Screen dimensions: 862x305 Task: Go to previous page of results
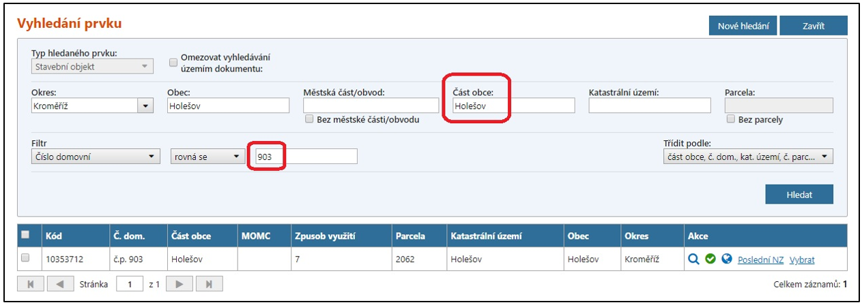tap(61, 285)
